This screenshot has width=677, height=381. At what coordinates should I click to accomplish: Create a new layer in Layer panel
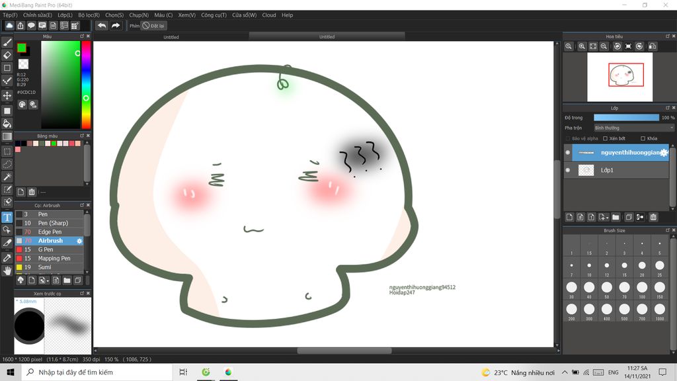569,217
